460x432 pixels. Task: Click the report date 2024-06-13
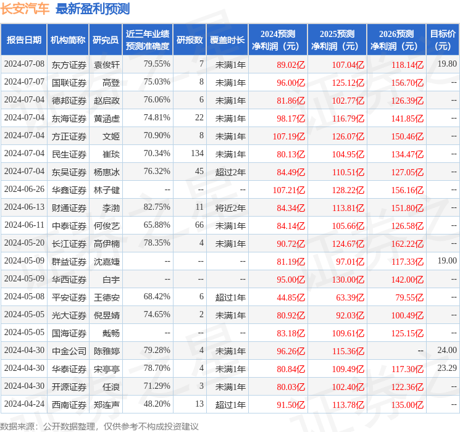(24, 207)
